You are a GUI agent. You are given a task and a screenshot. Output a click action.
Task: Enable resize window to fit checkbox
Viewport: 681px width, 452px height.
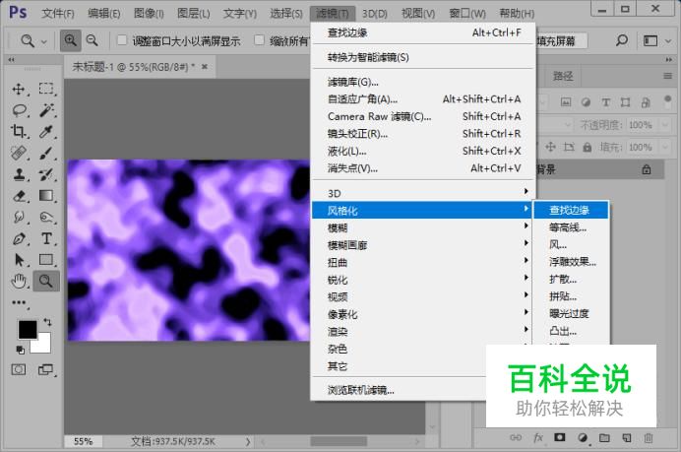(x=122, y=40)
